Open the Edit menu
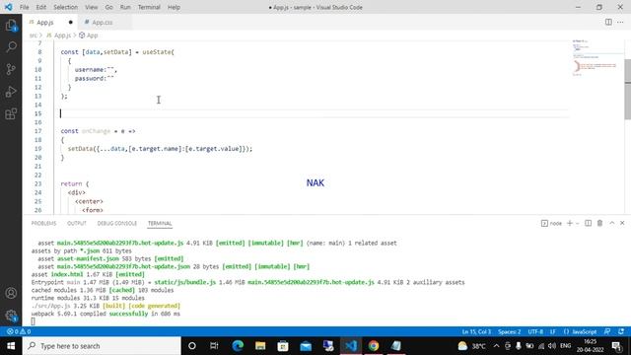 (41, 7)
